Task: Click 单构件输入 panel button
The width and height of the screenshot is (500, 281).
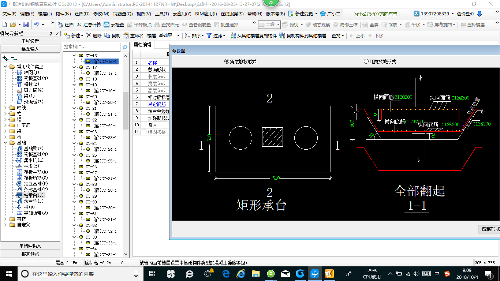Action: point(30,246)
